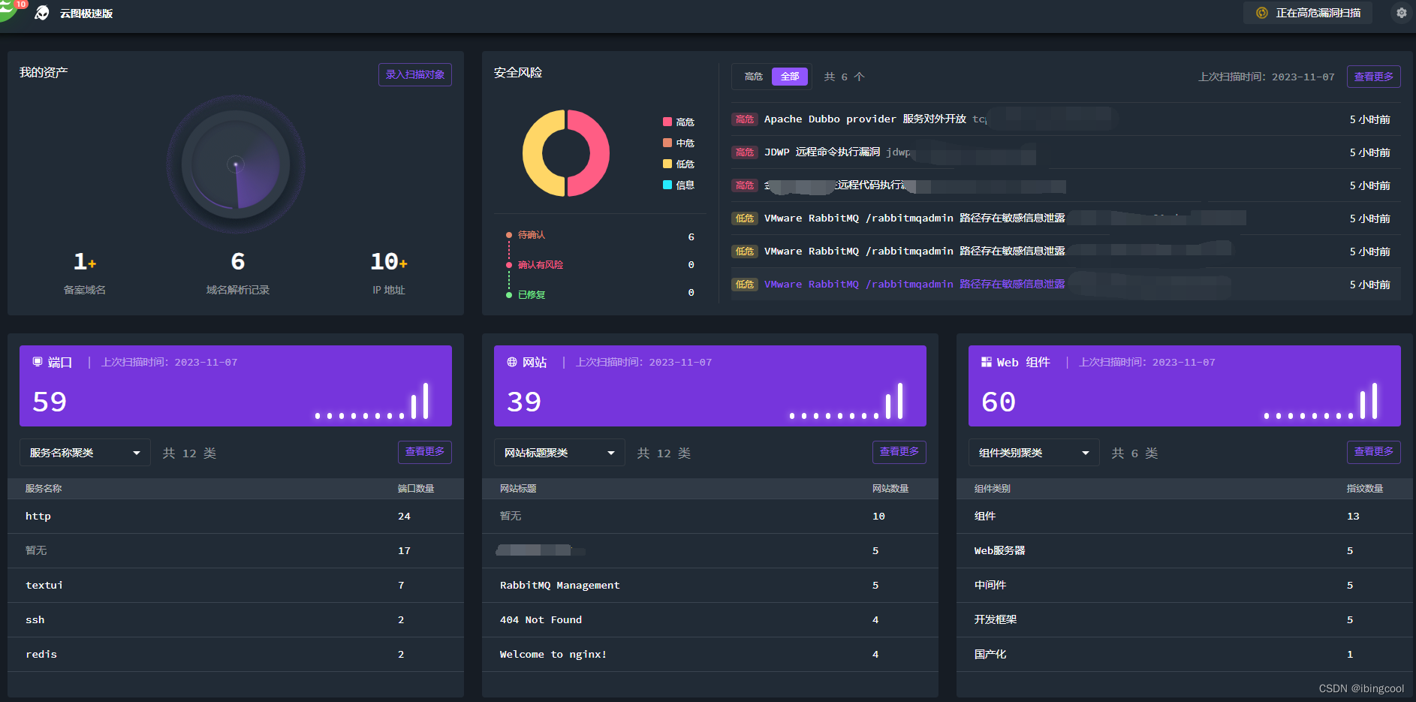Select the Web服务器 category row
Screen dimensions: 1416x702
tap(1185, 551)
